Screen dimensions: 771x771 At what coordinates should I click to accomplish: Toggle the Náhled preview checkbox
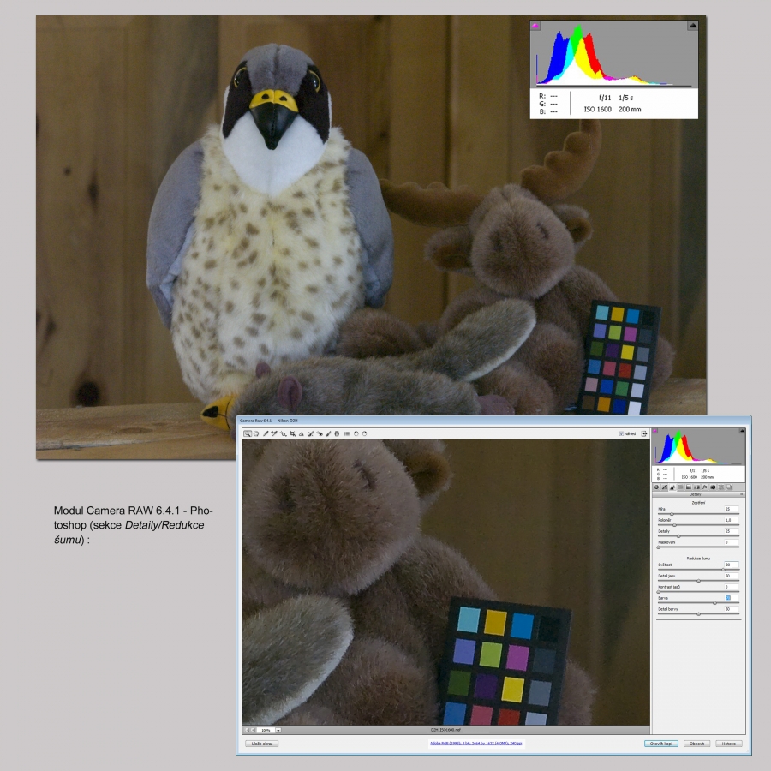point(622,433)
